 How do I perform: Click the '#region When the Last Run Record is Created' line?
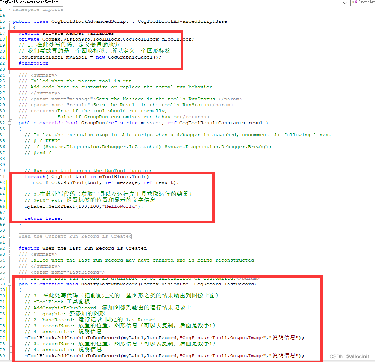(83, 249)
